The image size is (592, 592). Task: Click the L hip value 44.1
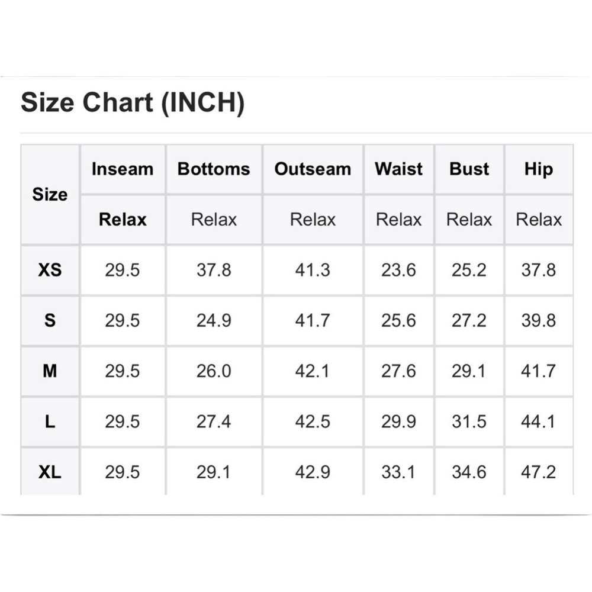click(539, 422)
